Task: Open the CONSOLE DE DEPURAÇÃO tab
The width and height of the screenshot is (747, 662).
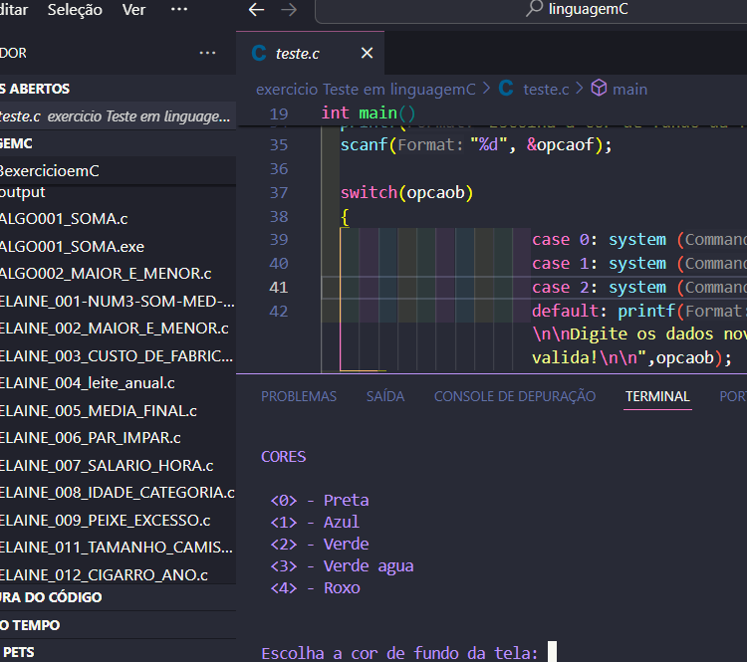Action: [515, 396]
